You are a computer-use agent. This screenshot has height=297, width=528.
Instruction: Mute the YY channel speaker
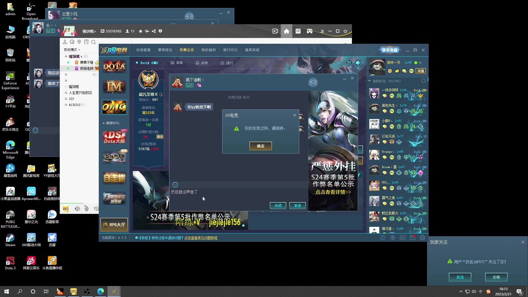[77, 208]
